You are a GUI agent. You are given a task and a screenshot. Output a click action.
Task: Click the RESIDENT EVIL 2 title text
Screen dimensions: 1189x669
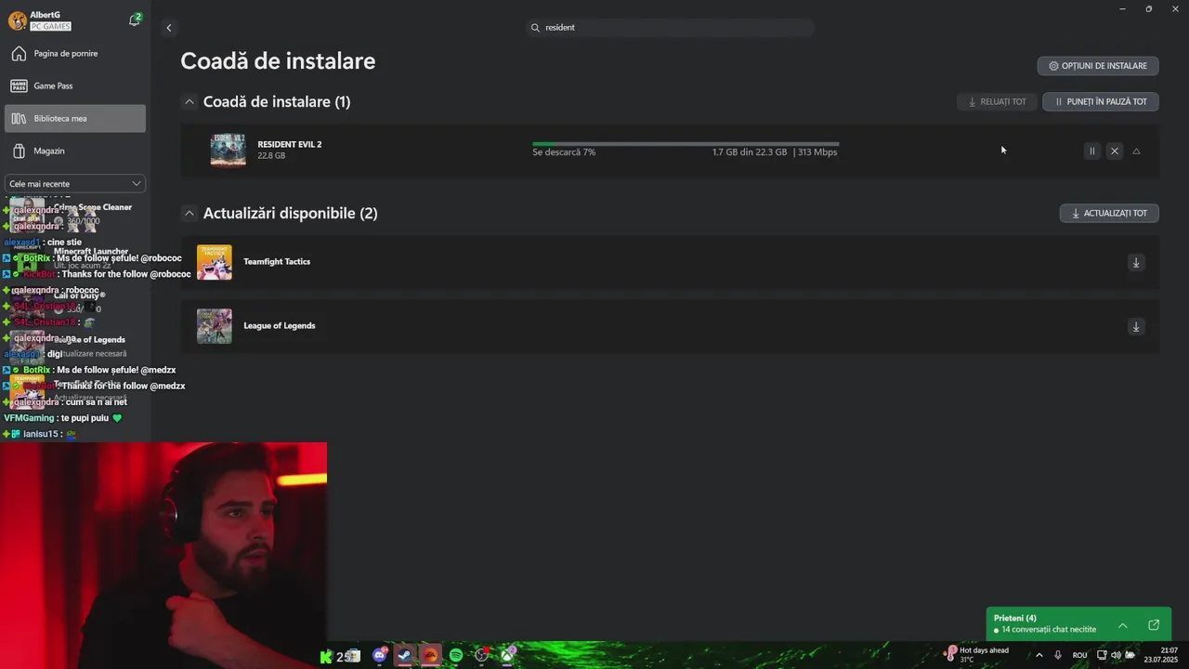coord(290,145)
